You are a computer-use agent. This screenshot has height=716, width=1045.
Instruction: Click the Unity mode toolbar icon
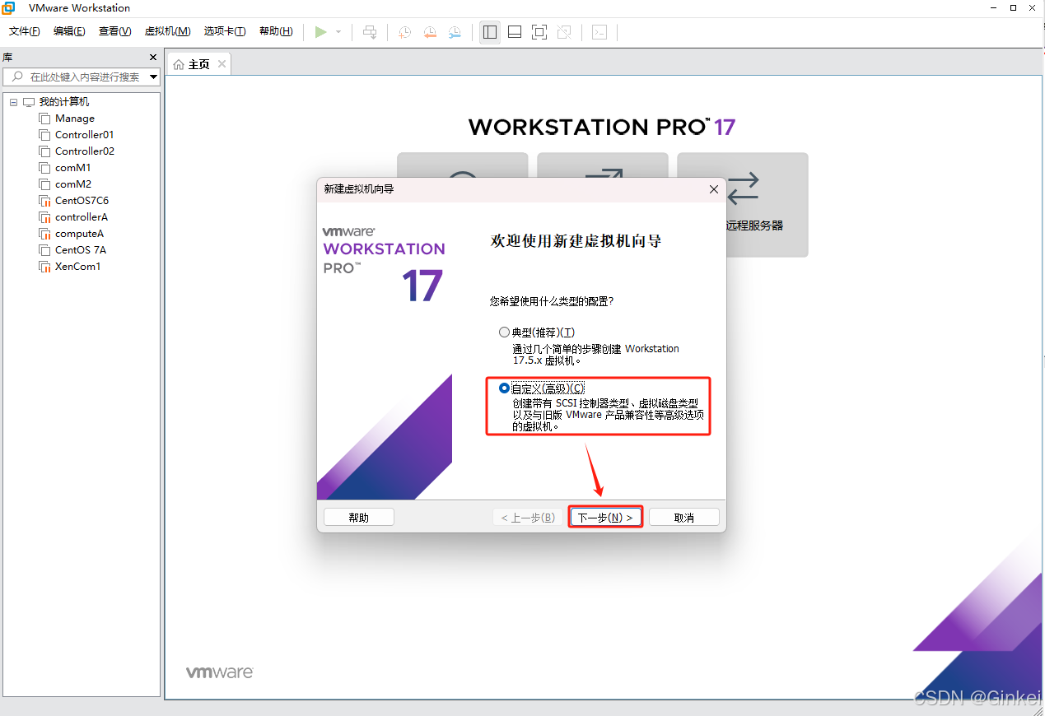click(564, 32)
